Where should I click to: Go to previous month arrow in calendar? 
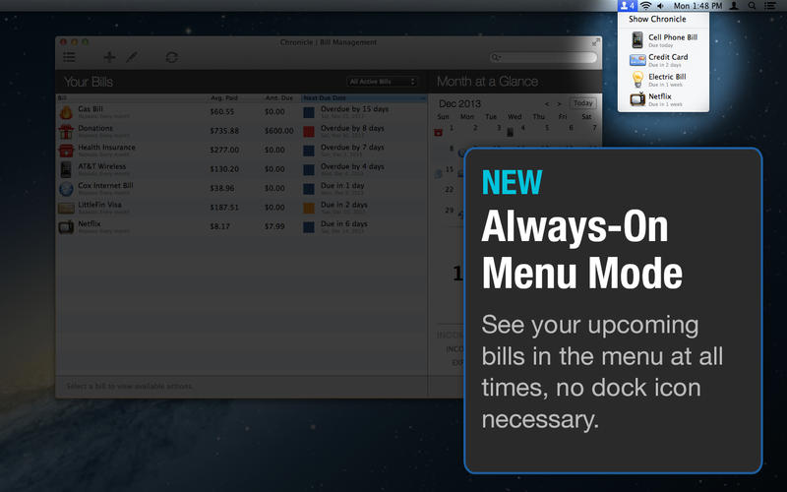coord(547,104)
